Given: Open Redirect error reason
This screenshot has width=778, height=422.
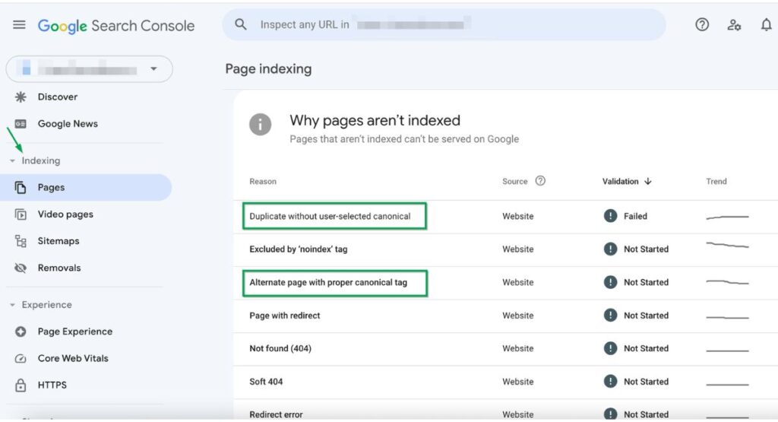Looking at the screenshot, I should pyautogui.click(x=276, y=414).
